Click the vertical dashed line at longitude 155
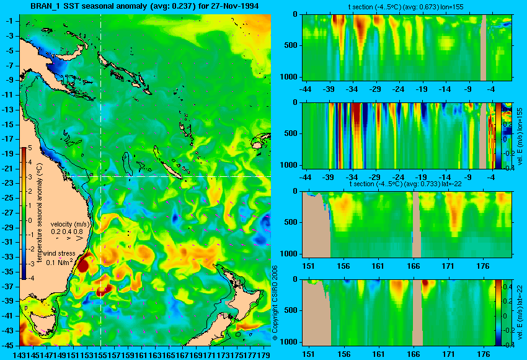Screen dimensions: 527x360 pos(100,180)
